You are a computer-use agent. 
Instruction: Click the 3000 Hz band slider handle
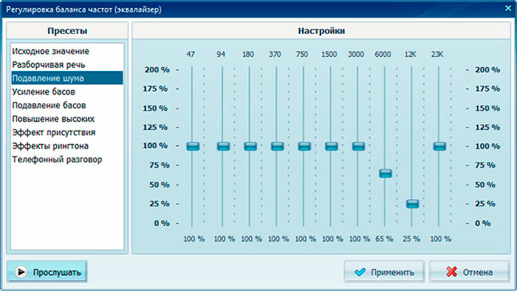tap(358, 146)
